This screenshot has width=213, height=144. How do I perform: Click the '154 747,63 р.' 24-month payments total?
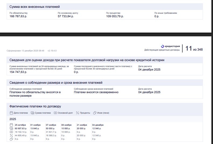pos(18,72)
